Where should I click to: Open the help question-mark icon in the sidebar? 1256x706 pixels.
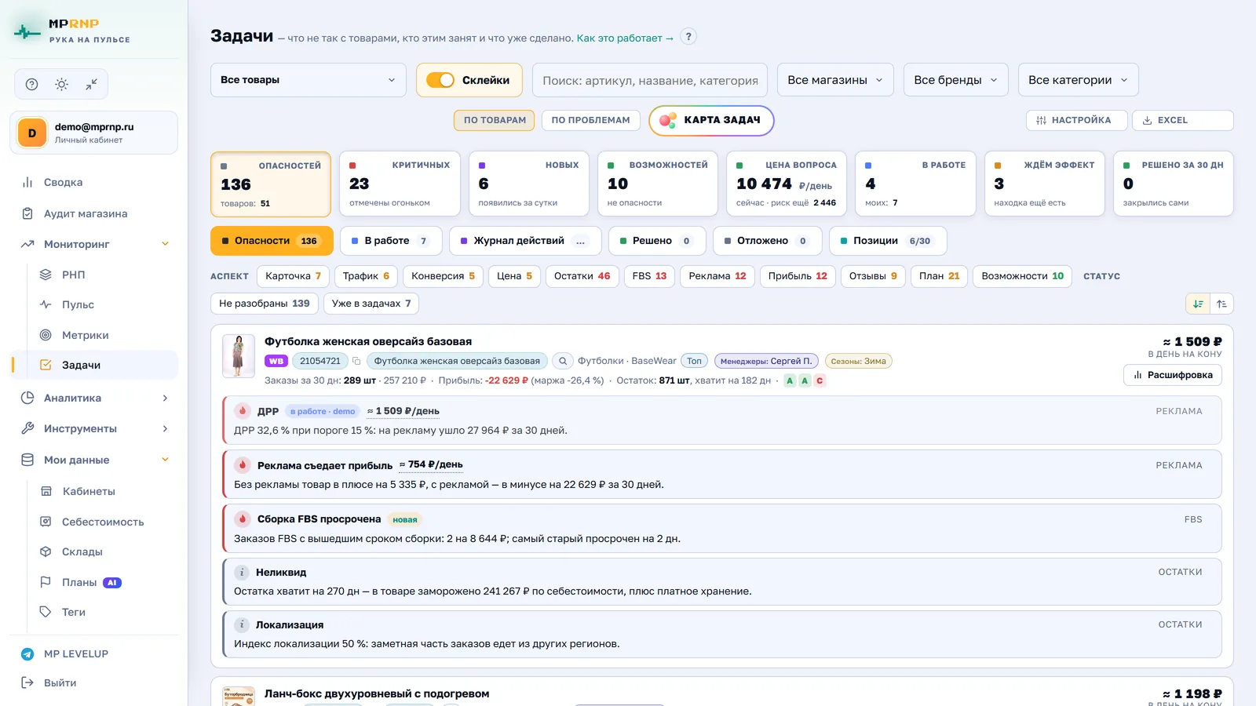coord(31,84)
